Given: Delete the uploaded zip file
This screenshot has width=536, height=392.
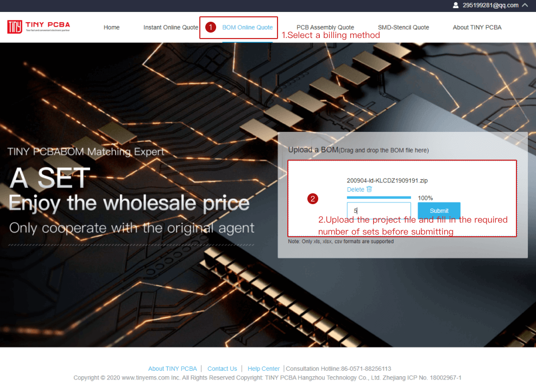Looking at the screenshot, I should click(356, 189).
